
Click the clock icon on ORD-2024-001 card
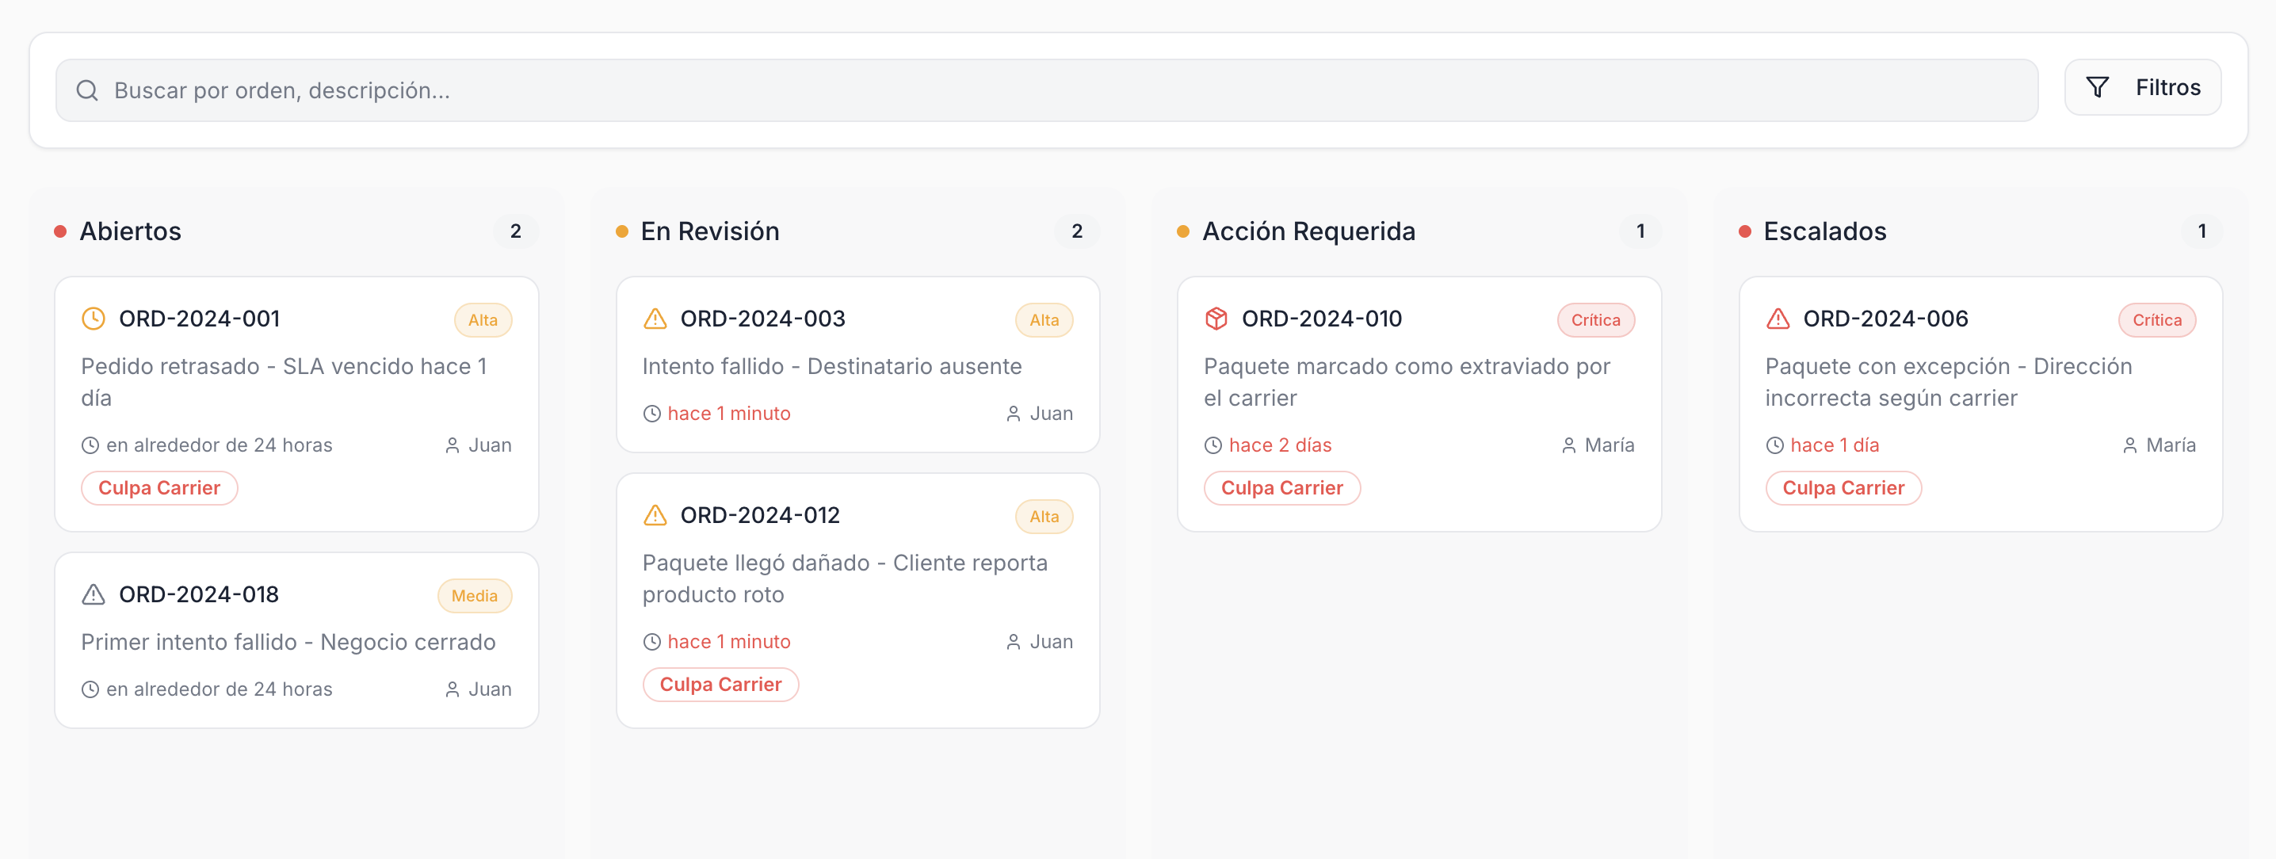click(93, 318)
